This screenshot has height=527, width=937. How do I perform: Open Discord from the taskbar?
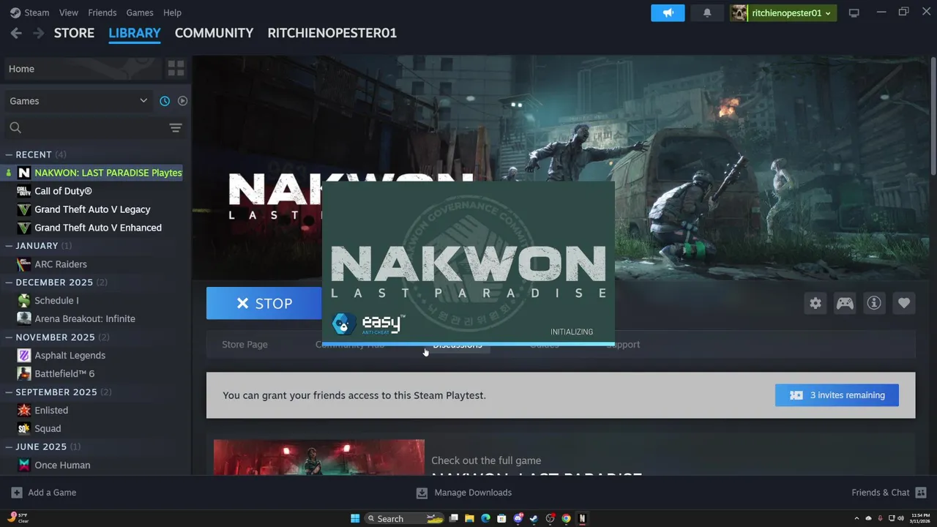pyautogui.click(x=518, y=518)
